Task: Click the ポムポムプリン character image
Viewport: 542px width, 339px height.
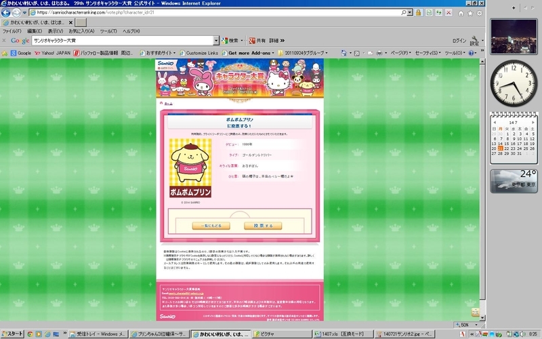Action: point(190,167)
